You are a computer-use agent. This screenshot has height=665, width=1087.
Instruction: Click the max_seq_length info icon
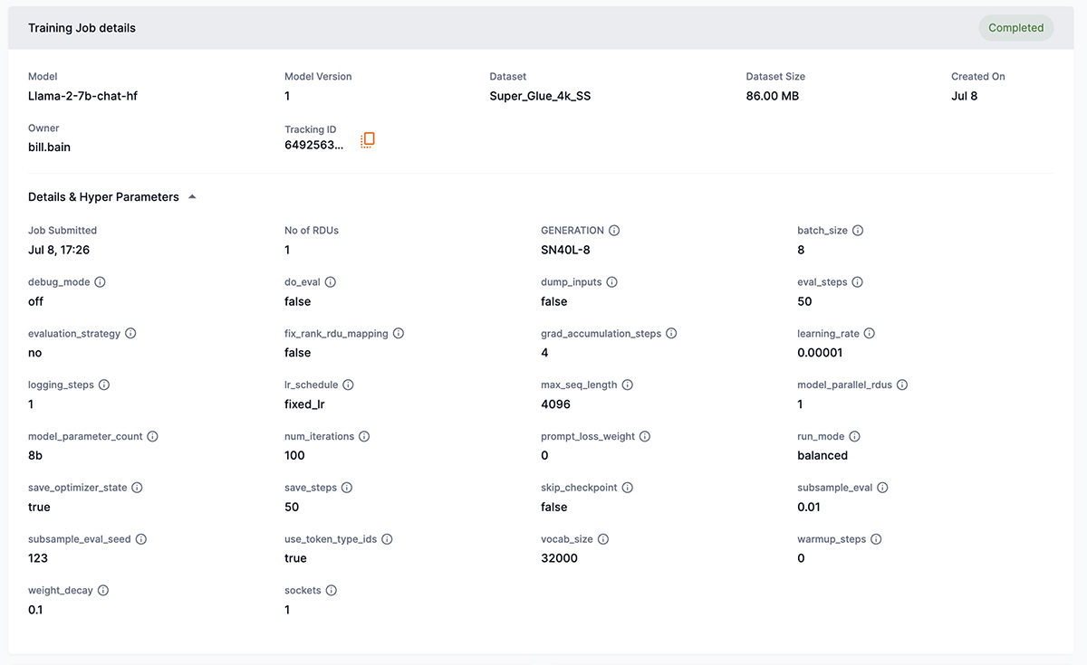(628, 385)
